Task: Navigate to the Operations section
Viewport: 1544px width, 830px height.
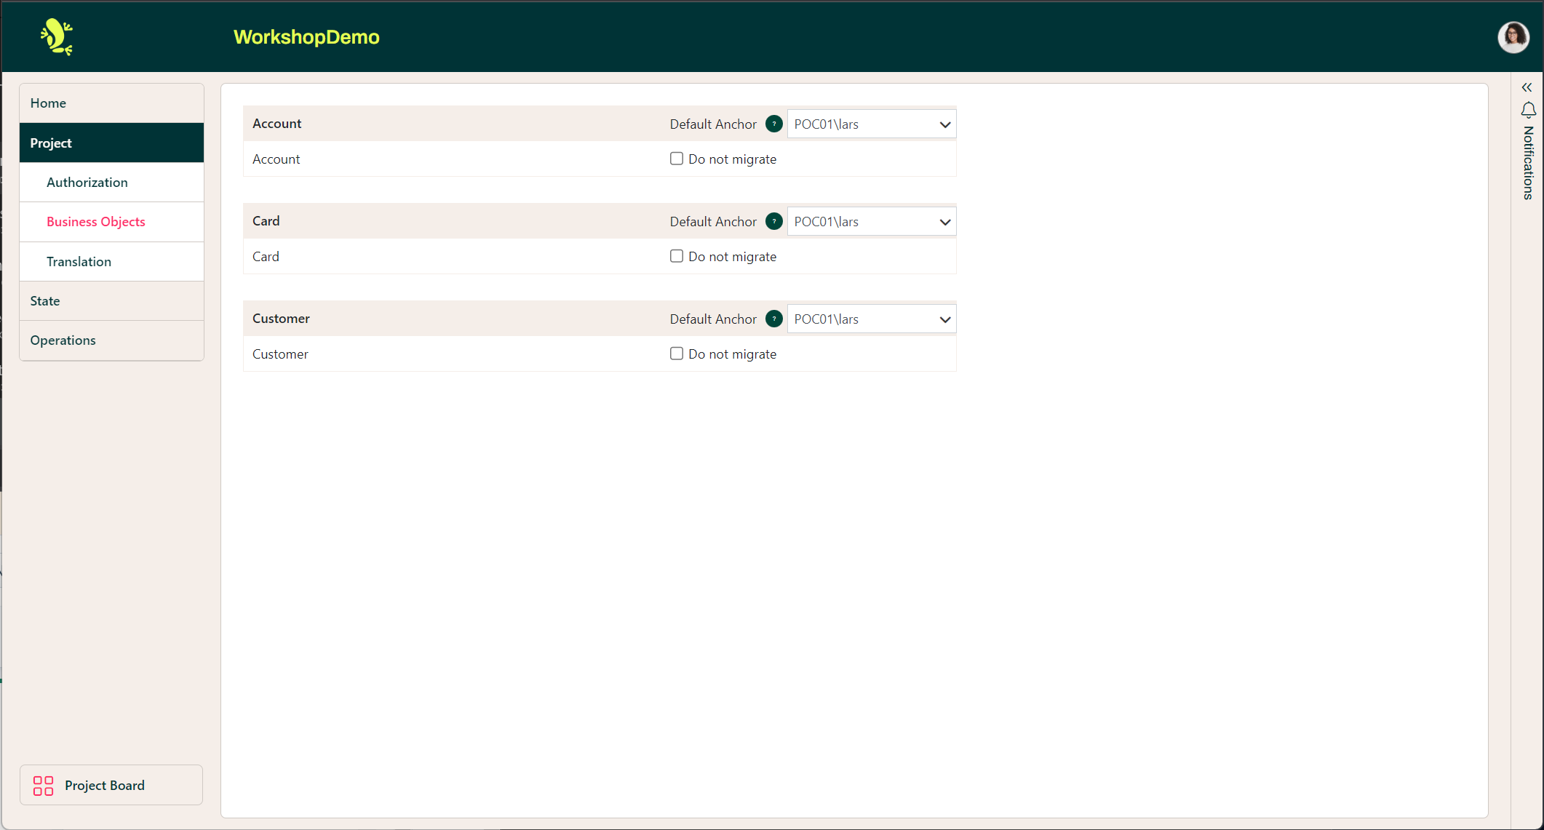Action: (x=63, y=340)
